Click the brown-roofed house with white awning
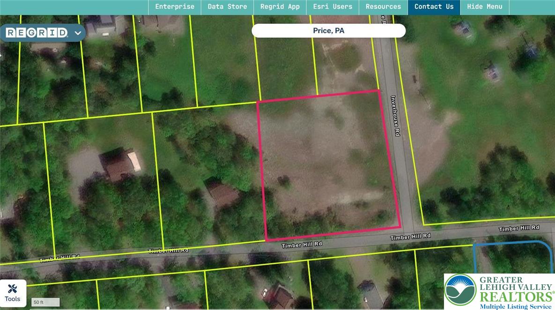555x310 pixels. (122, 165)
